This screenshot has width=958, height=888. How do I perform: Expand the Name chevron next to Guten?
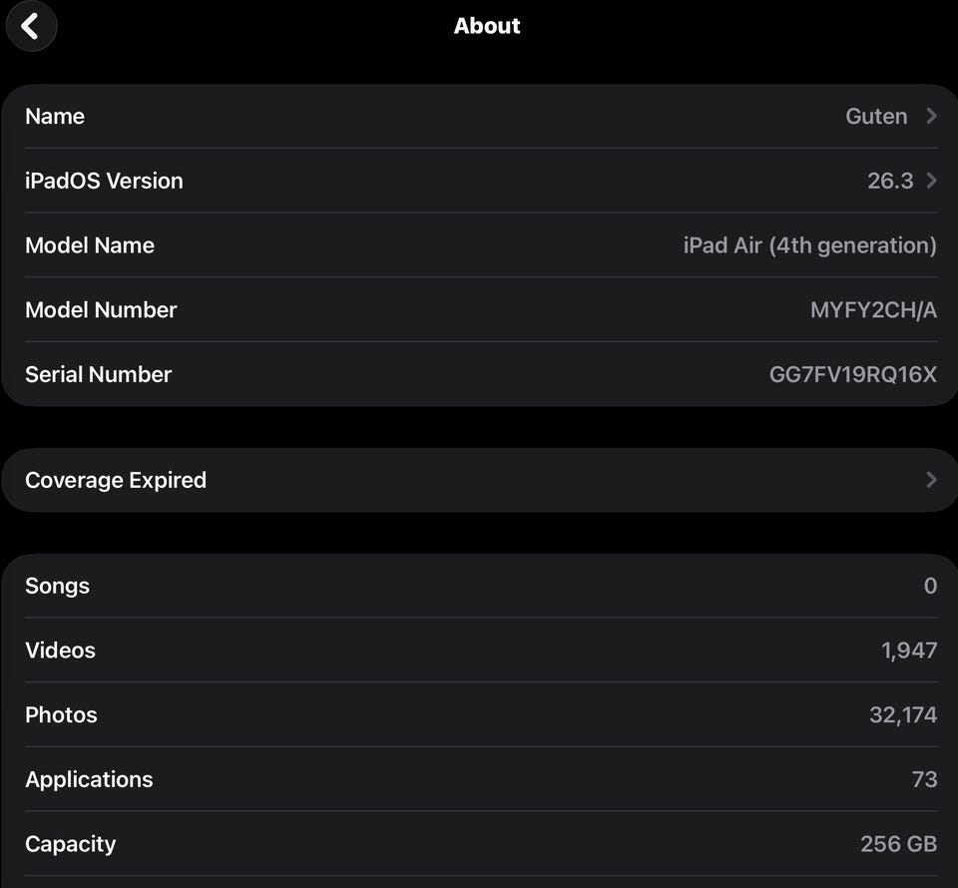click(931, 117)
